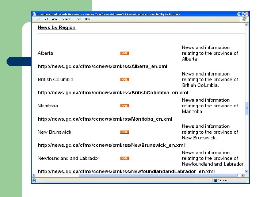Click the Internet Explorer title bar icon

coord(34,14)
